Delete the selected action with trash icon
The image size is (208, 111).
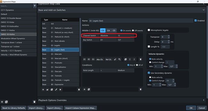(140, 59)
